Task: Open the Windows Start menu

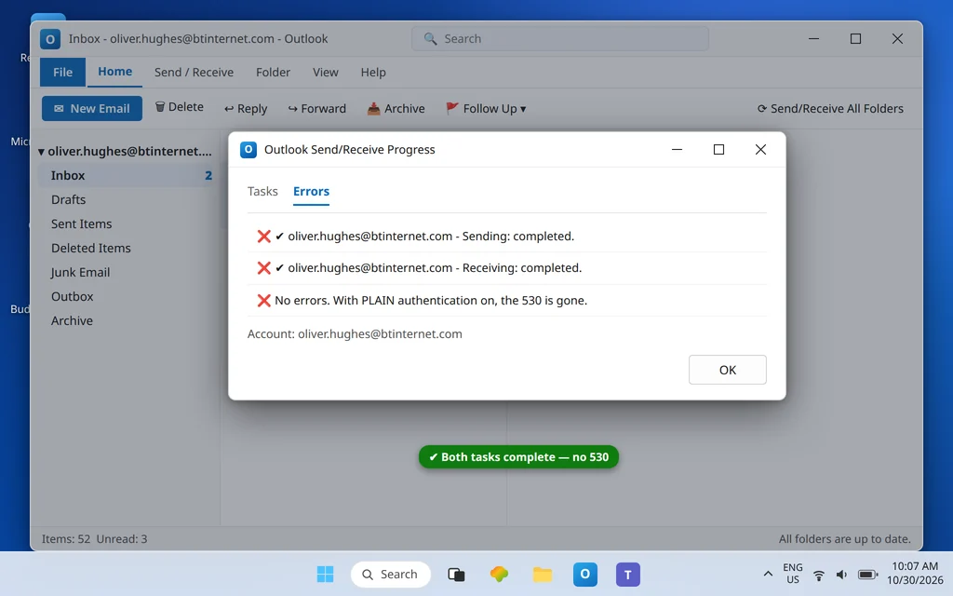Action: pyautogui.click(x=325, y=574)
